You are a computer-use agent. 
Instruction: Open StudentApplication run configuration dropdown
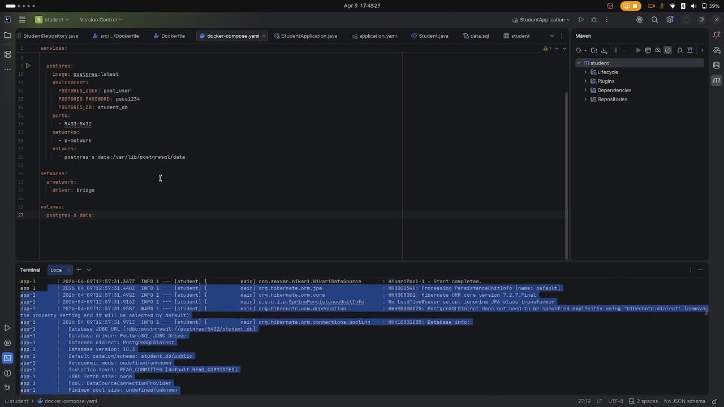point(542,20)
